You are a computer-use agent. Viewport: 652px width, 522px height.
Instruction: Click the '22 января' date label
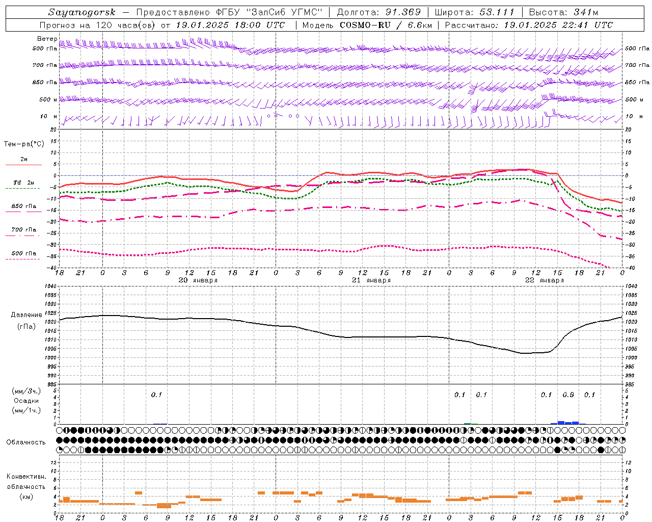[544, 280]
